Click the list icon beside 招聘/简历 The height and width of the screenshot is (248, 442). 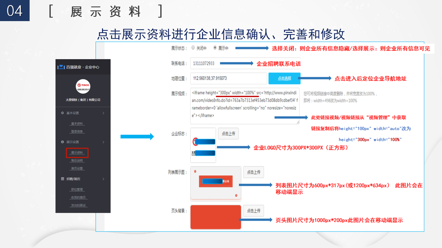pyautogui.click(x=62, y=179)
